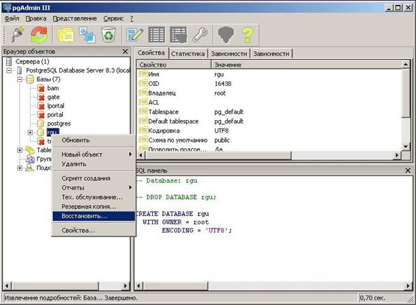Open the SQL query tool icon
Image resolution: width=416 pixels, height=305 pixels.
[x=135, y=35]
